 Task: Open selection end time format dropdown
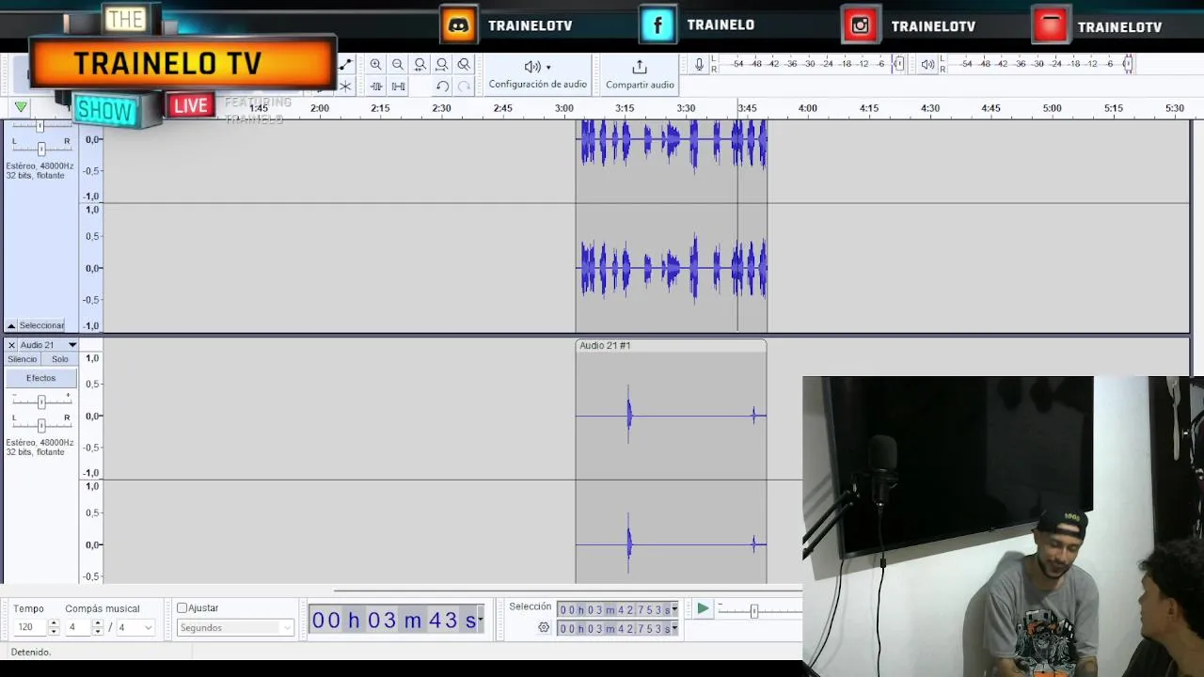tap(674, 628)
